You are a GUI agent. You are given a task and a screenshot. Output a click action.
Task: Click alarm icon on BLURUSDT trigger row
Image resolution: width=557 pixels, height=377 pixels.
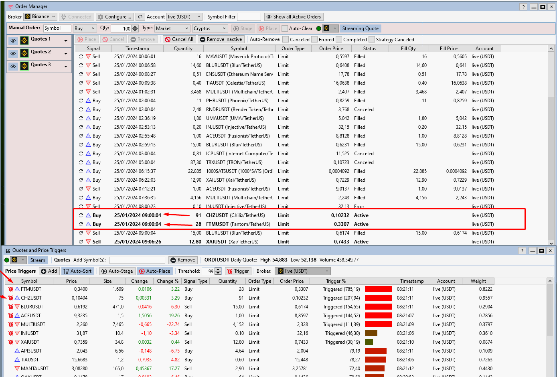11,307
